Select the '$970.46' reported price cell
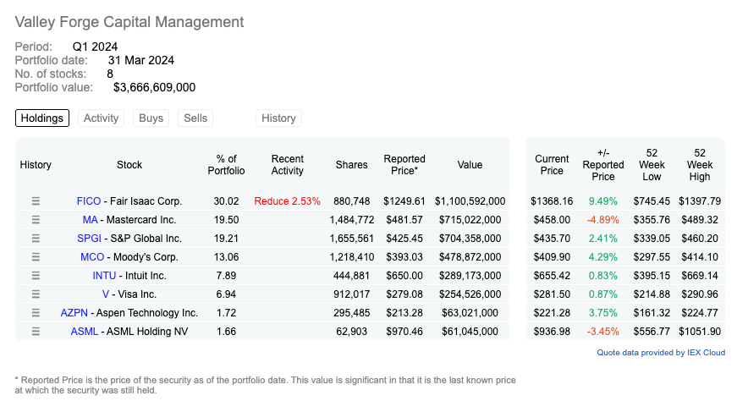 pos(404,332)
